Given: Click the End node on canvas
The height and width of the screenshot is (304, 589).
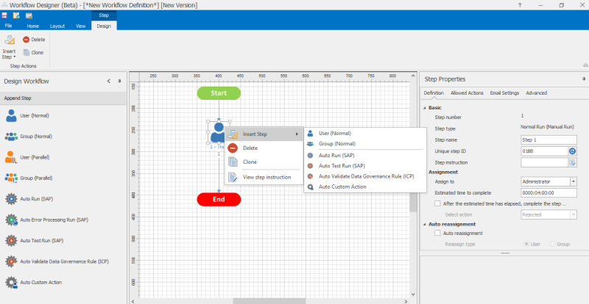Looking at the screenshot, I should pos(219,199).
